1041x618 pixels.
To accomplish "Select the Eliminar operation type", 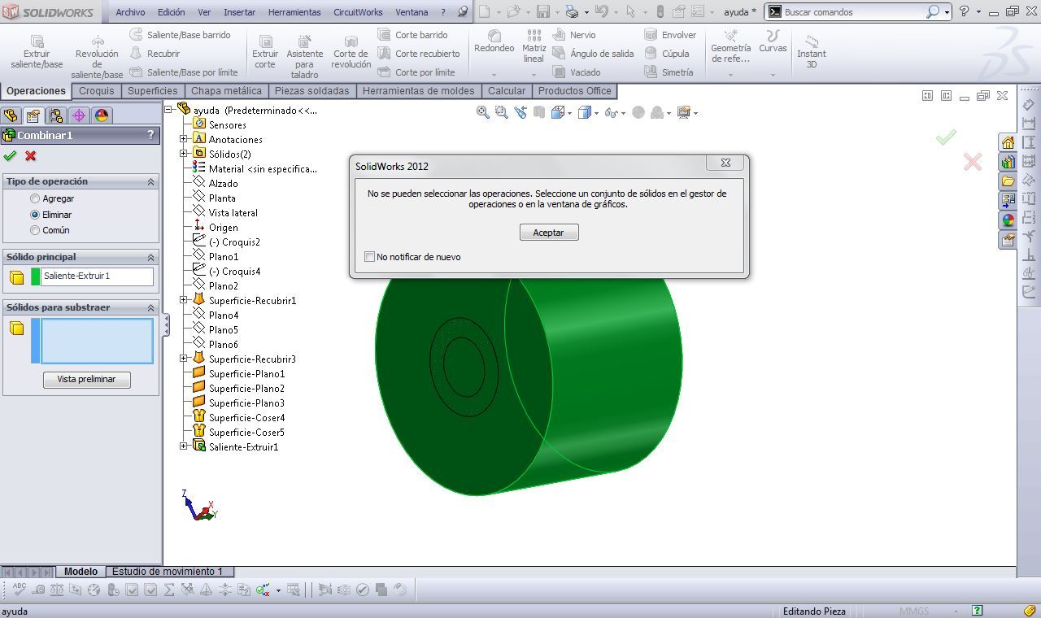I will 35,215.
